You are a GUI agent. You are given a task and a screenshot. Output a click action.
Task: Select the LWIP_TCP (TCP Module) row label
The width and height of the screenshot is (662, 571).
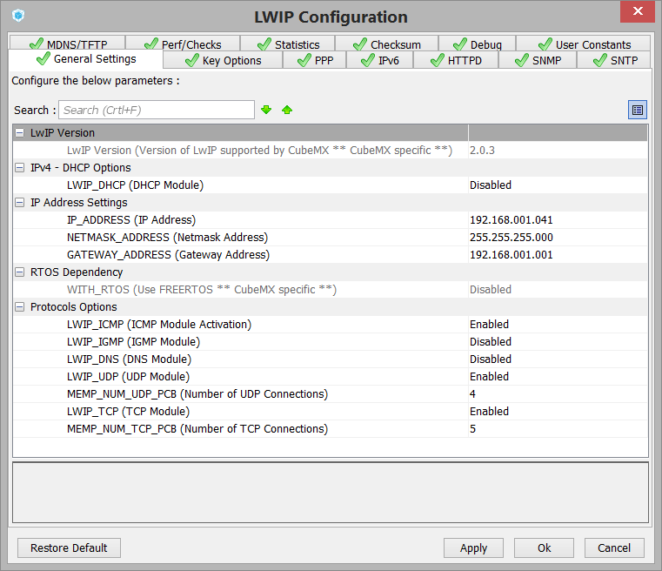[129, 412]
